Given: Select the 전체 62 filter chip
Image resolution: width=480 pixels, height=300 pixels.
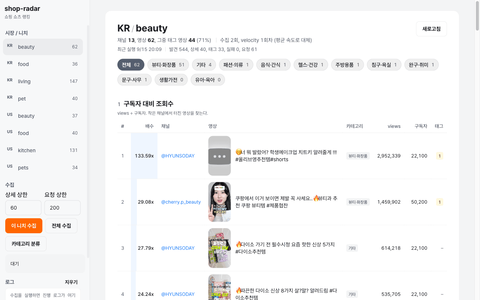Looking at the screenshot, I should 131,65.
